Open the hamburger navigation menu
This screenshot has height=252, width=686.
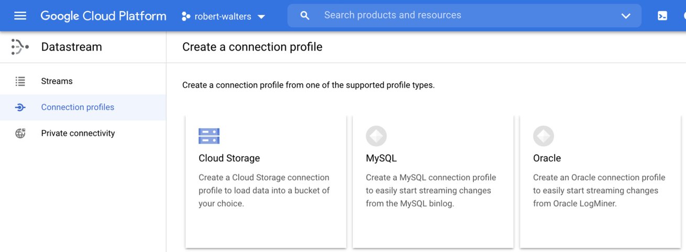pyautogui.click(x=20, y=16)
